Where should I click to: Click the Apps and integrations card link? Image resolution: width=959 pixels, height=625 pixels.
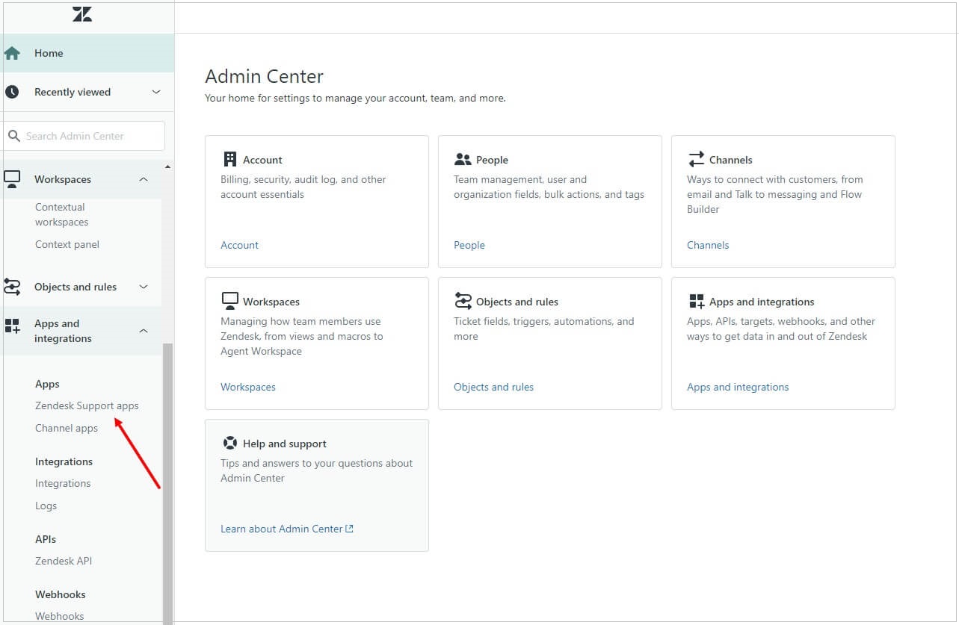(x=738, y=387)
